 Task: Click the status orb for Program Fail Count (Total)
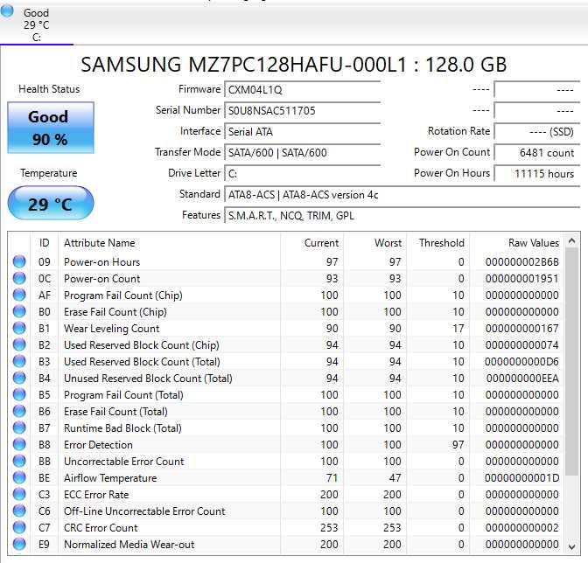[19, 394]
